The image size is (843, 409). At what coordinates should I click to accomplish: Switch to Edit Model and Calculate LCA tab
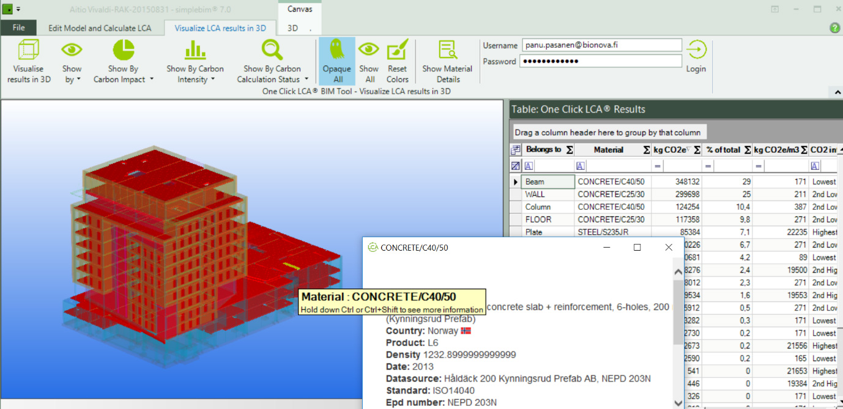(100, 28)
